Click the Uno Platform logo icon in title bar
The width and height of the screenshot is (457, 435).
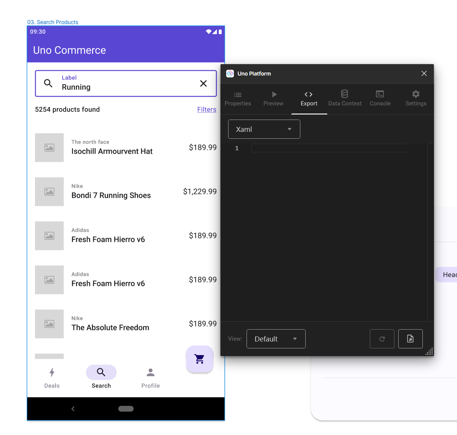(x=230, y=74)
